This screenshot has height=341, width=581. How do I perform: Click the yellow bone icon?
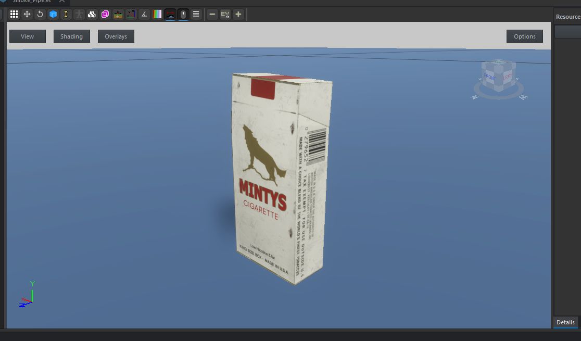point(66,14)
